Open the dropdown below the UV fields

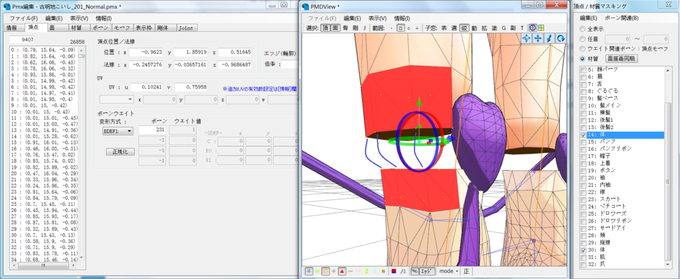(x=116, y=99)
